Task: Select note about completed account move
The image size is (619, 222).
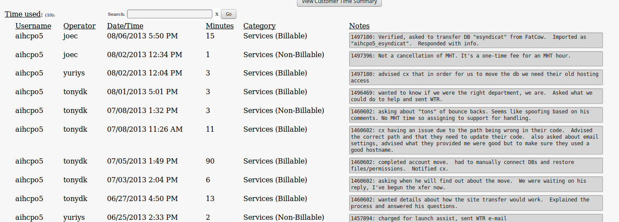Action: point(476,165)
